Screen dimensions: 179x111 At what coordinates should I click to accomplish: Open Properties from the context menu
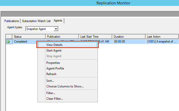pos(53,63)
